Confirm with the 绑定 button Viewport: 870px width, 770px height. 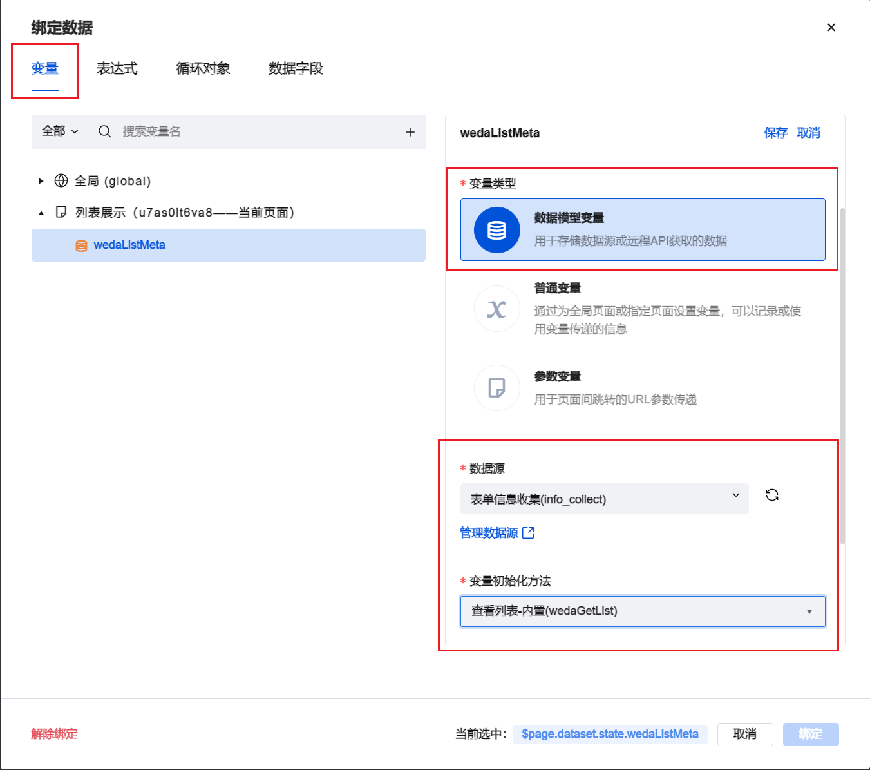[811, 735]
